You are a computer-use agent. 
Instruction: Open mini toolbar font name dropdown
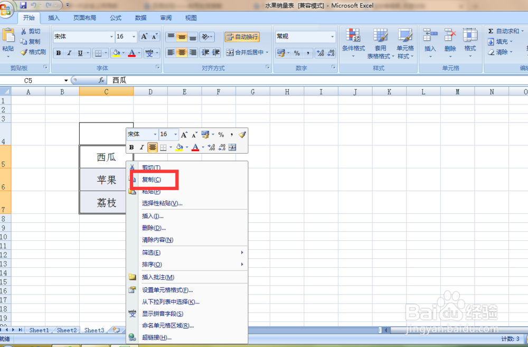155,135
